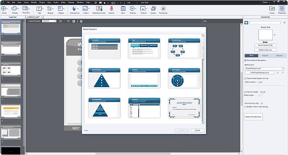Click the Cancel button in Select Interaction dialog
Screen dimensions: 288x155
(x=197, y=130)
